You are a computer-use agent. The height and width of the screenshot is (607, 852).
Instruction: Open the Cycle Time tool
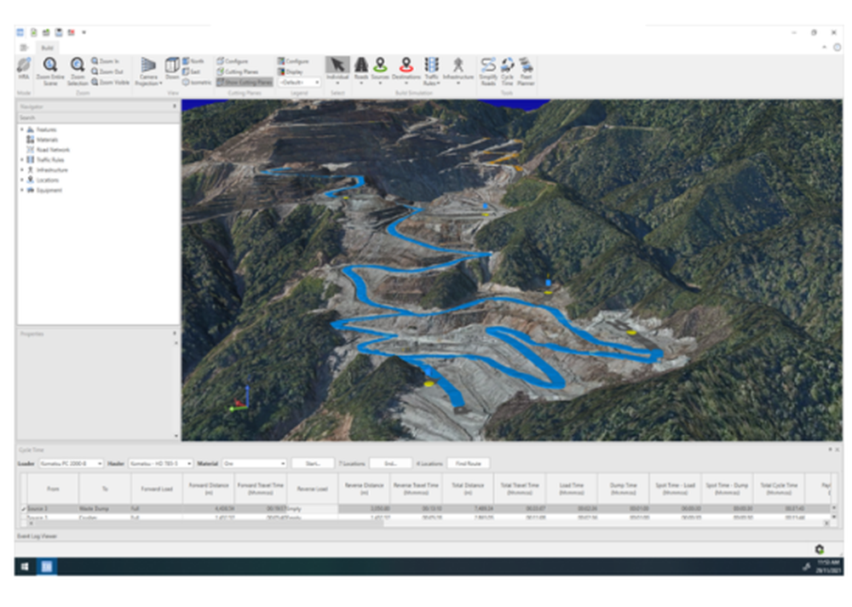pos(507,72)
